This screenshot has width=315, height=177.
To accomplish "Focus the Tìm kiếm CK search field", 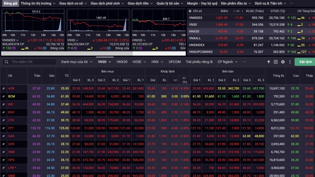I will pyautogui.click(x=33, y=62).
